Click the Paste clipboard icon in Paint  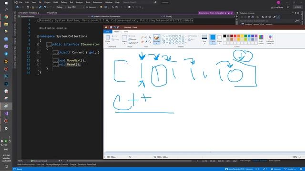[108, 37]
